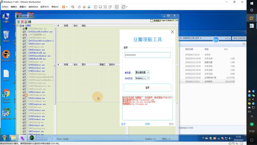
Task: Toggle checkbox for [3924]svchost.exe
Action: click(x=24, y=44)
